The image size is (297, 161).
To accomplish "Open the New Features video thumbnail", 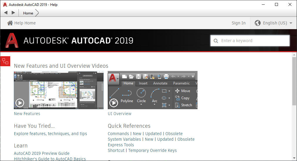I will [59, 90].
